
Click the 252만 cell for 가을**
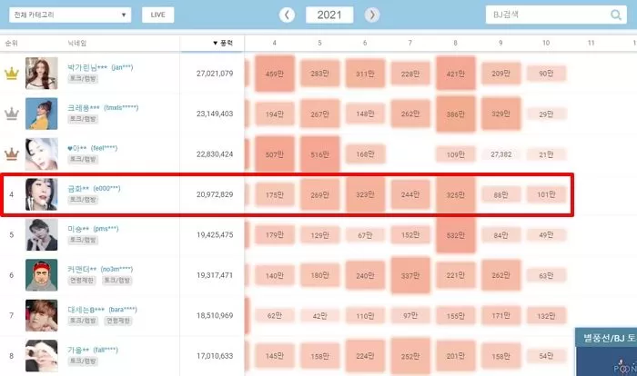pyautogui.click(x=410, y=356)
